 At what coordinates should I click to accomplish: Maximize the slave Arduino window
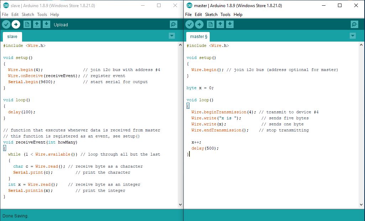click(x=159, y=5)
